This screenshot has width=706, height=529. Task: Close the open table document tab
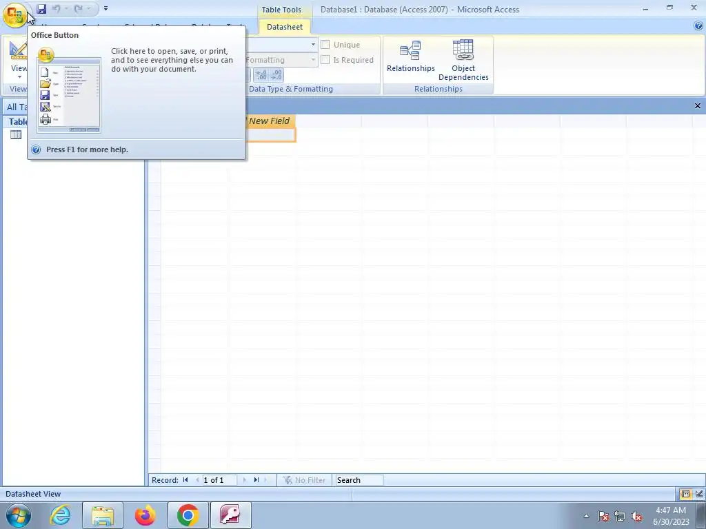coord(698,105)
